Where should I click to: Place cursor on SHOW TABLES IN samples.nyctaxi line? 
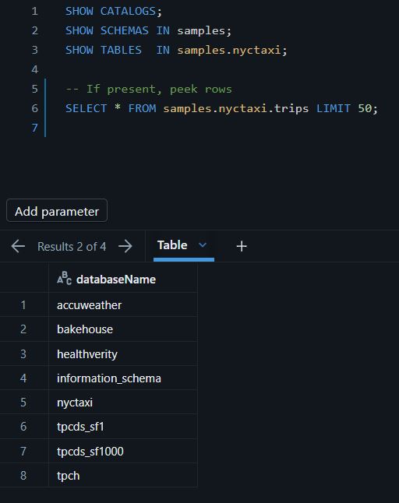[176, 50]
